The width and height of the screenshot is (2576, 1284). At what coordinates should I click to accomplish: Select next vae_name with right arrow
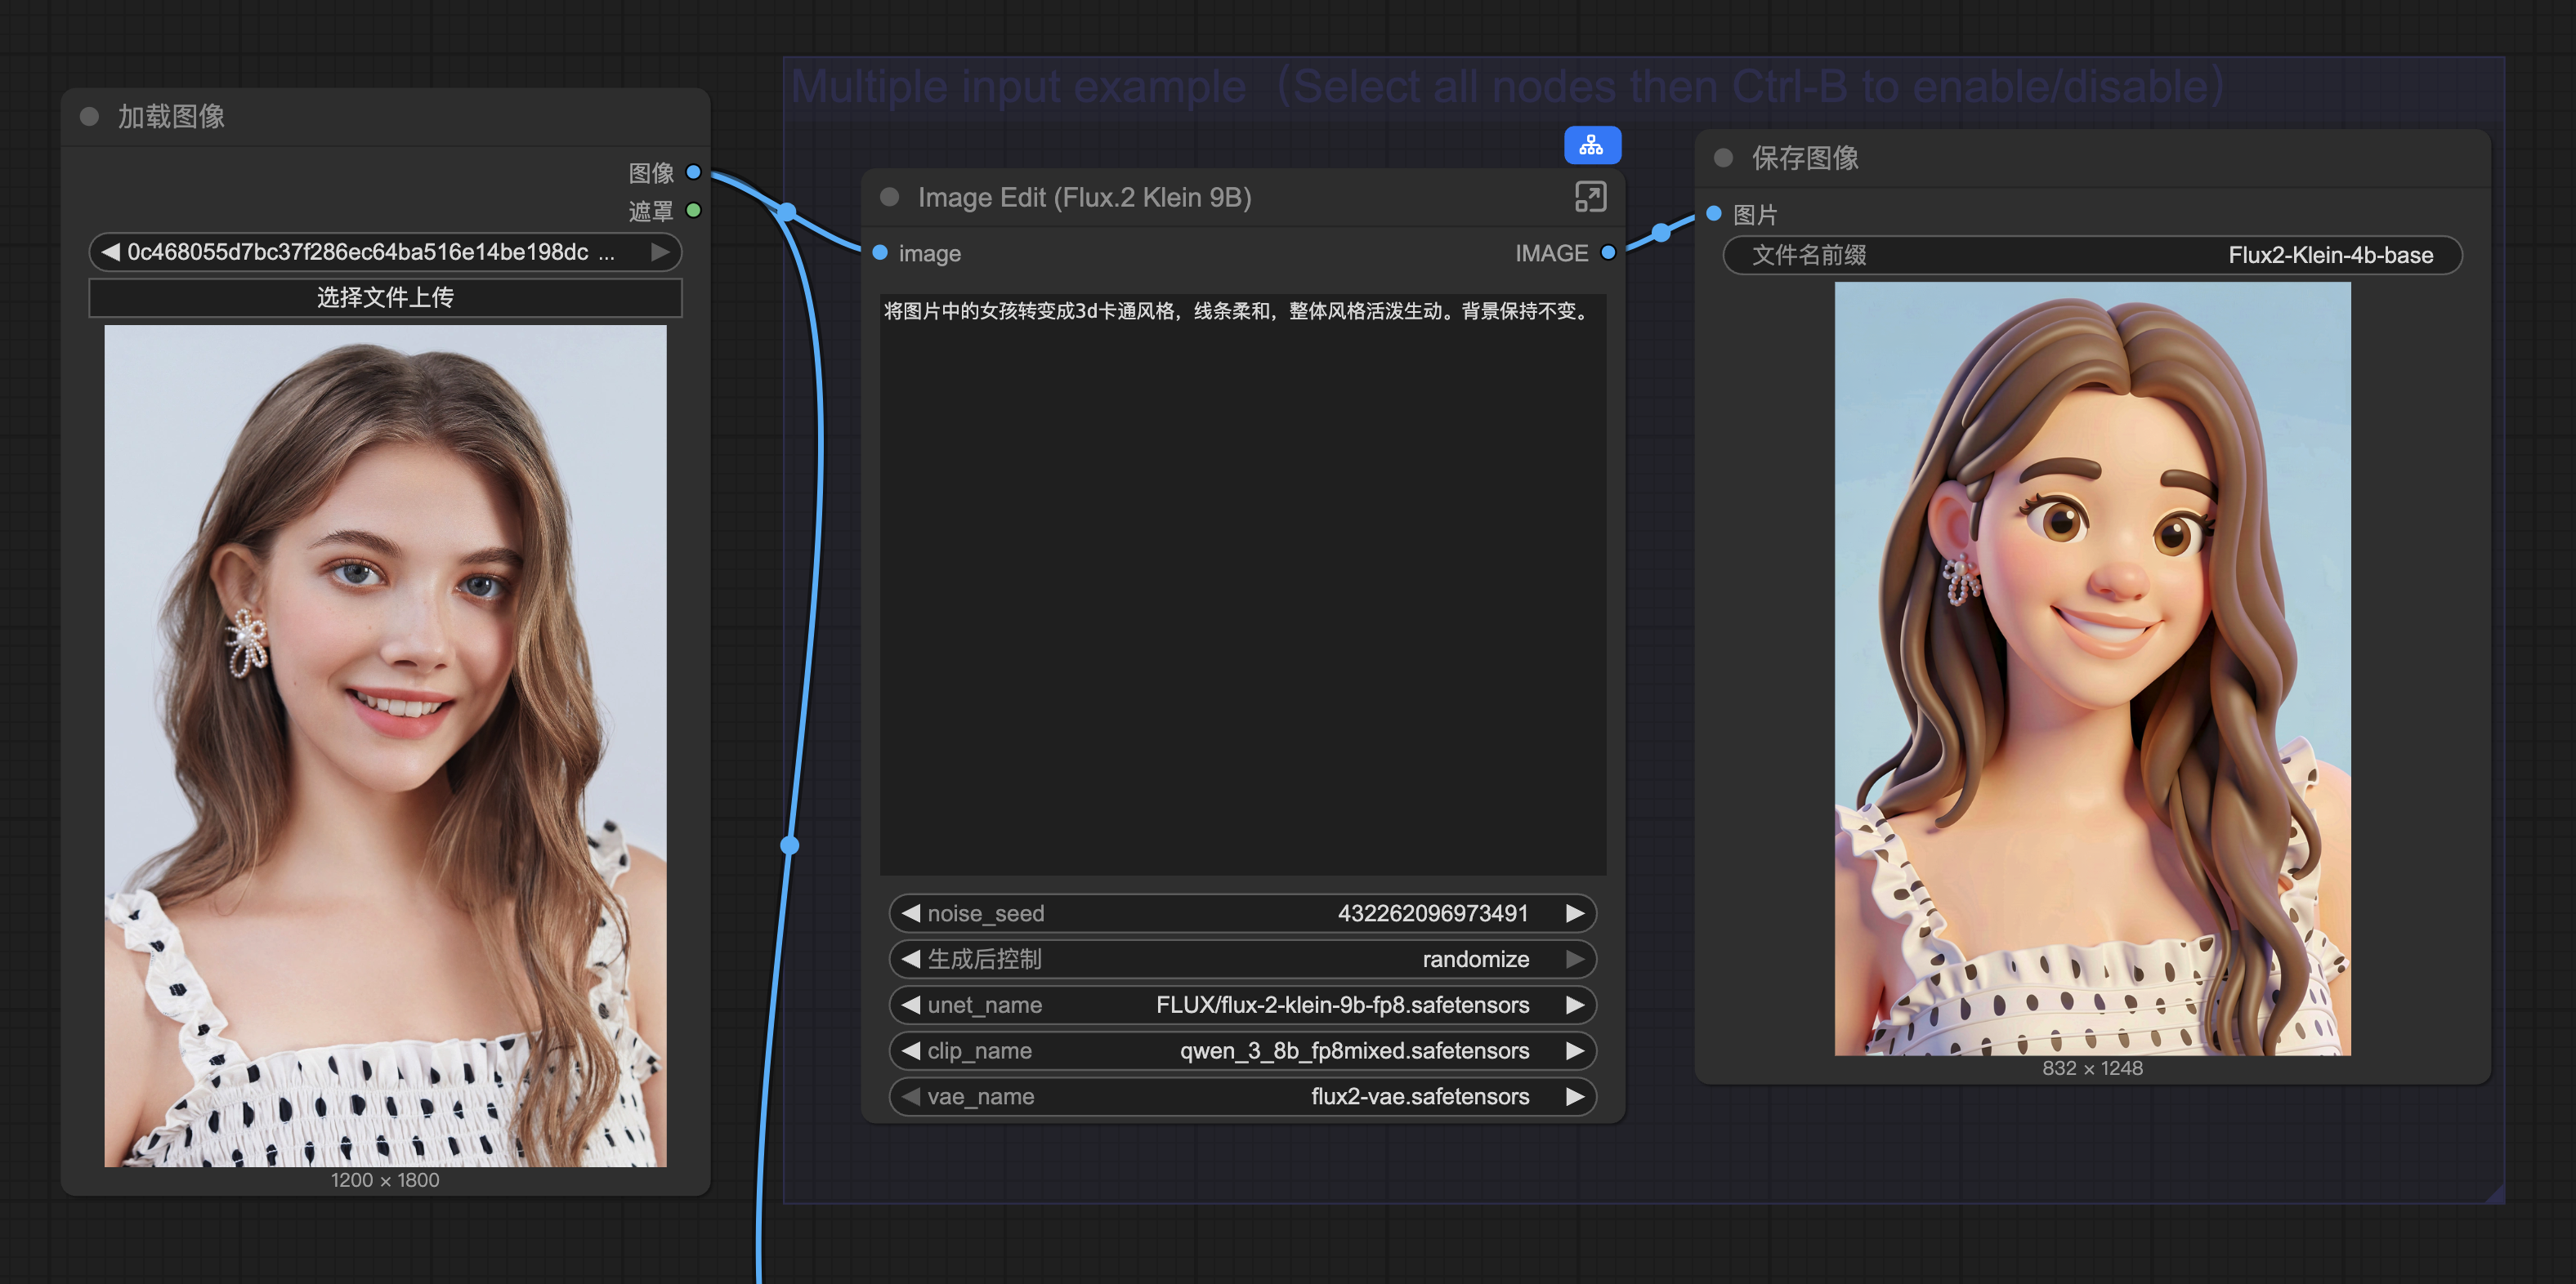pos(1574,1097)
